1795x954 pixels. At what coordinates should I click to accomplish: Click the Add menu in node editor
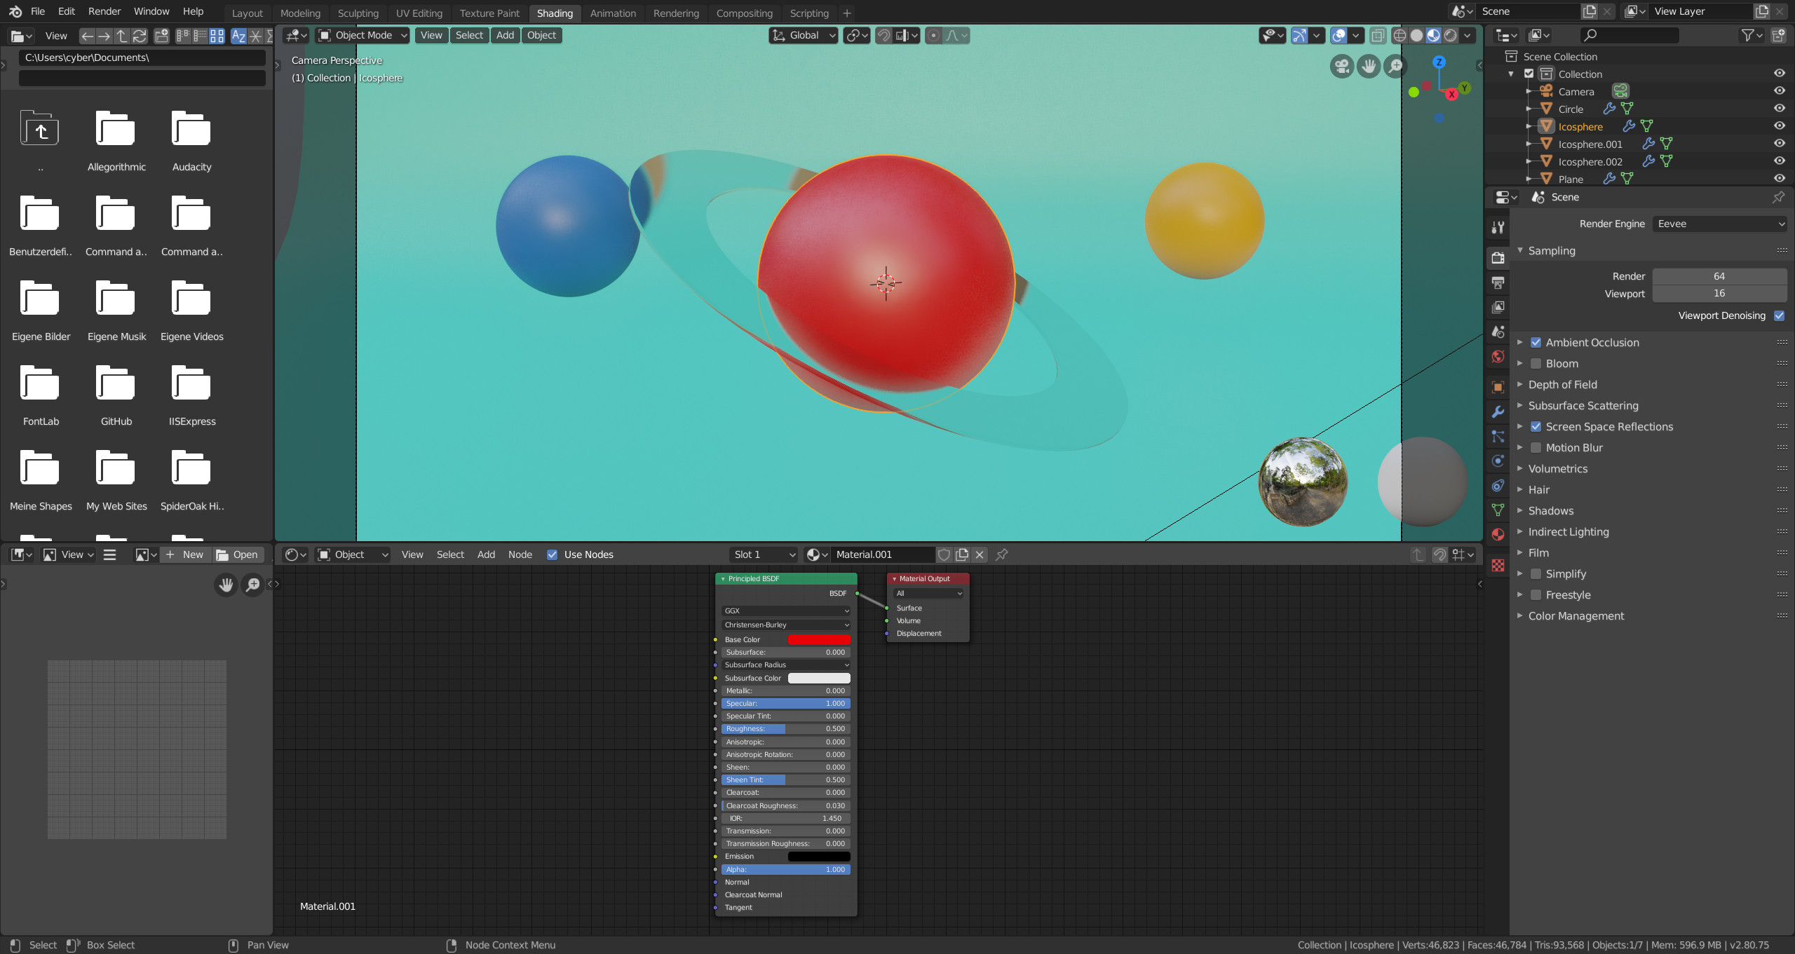[485, 554]
